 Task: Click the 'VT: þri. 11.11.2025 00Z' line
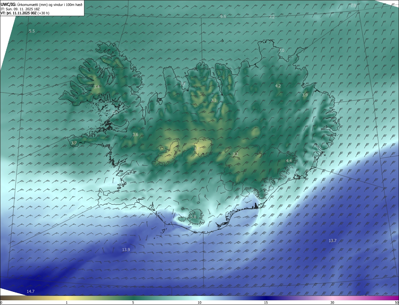[25, 13]
